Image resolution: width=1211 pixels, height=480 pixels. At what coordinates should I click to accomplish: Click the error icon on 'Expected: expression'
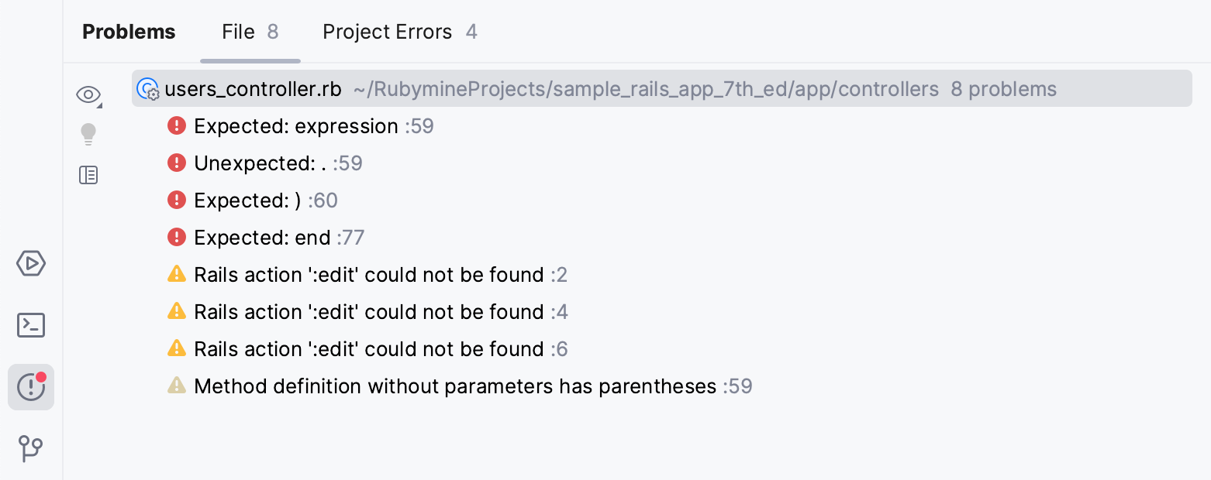[x=177, y=125]
